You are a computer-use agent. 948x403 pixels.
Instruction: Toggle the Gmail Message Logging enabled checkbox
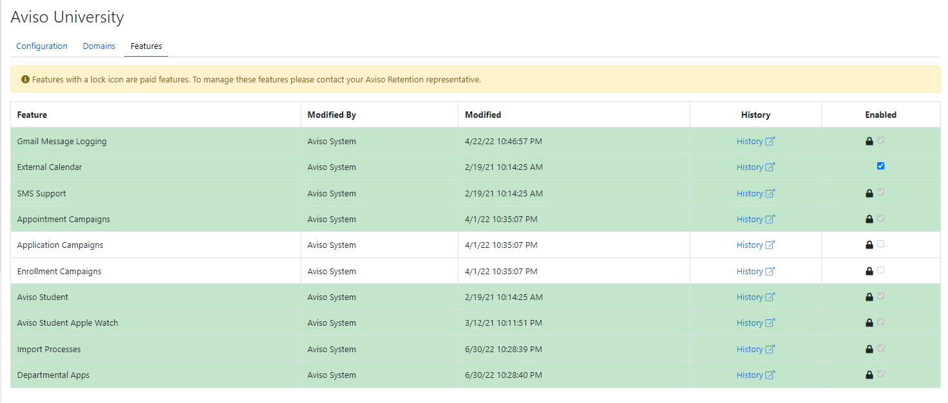[x=880, y=140]
